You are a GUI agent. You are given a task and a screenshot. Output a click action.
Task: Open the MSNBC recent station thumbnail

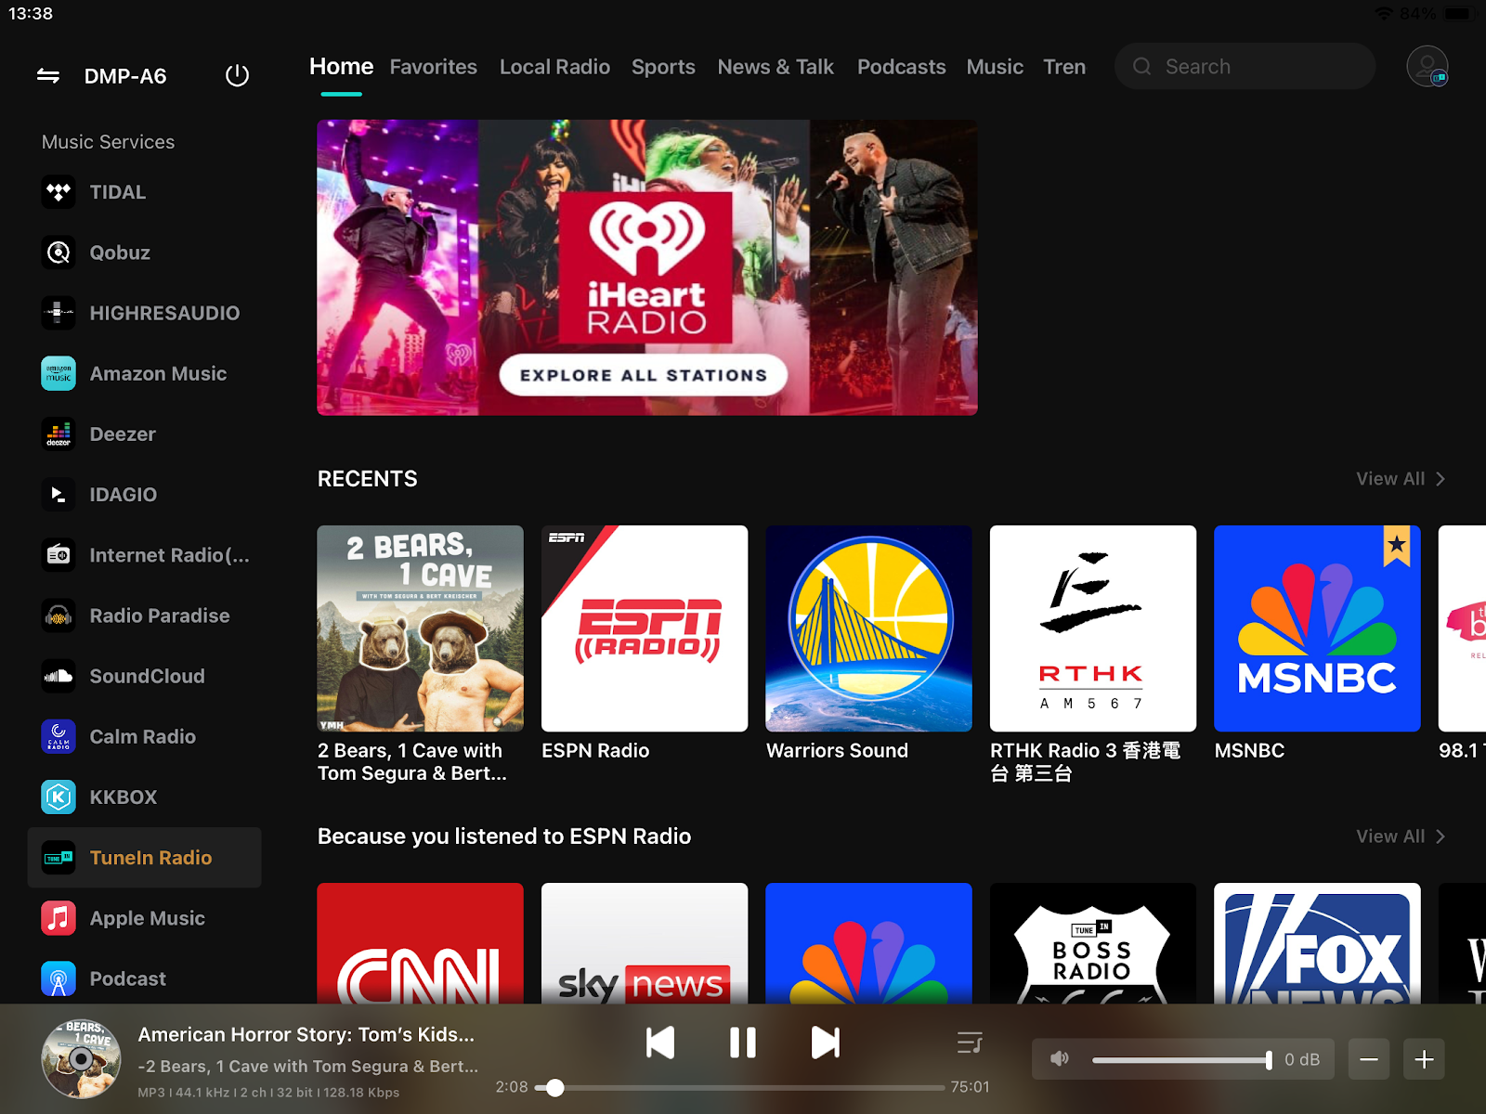(1317, 628)
